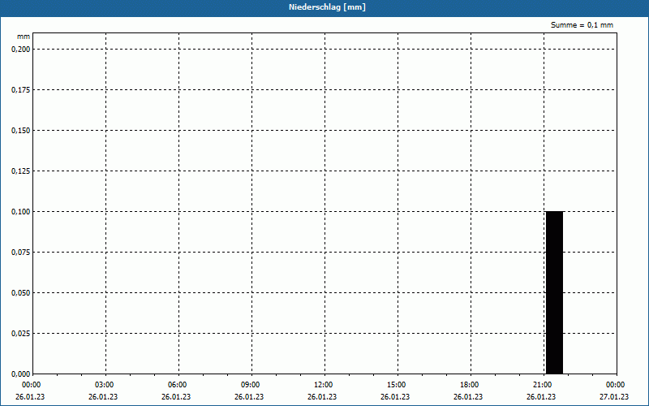
Task: Click the 21:00 time axis label
Action: point(542,385)
